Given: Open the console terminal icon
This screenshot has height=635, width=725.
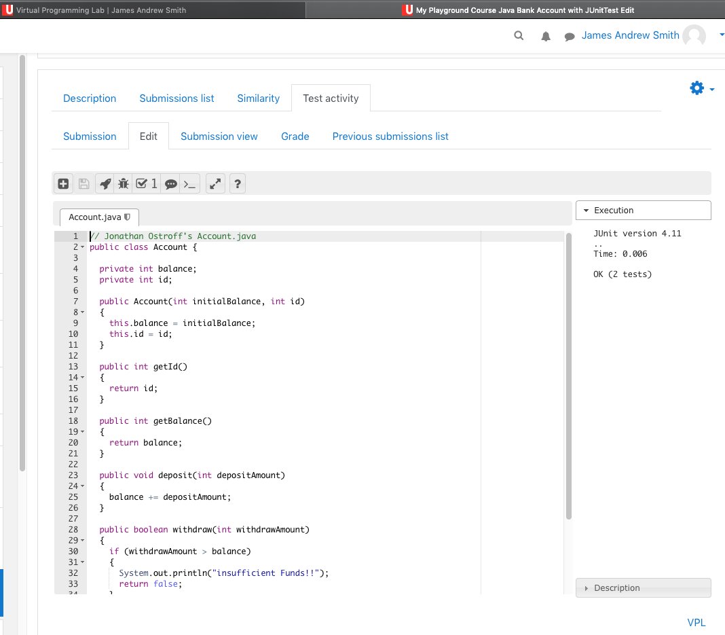Looking at the screenshot, I should coord(190,183).
